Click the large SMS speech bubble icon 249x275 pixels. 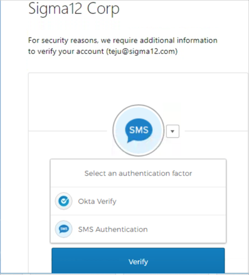coord(139,131)
